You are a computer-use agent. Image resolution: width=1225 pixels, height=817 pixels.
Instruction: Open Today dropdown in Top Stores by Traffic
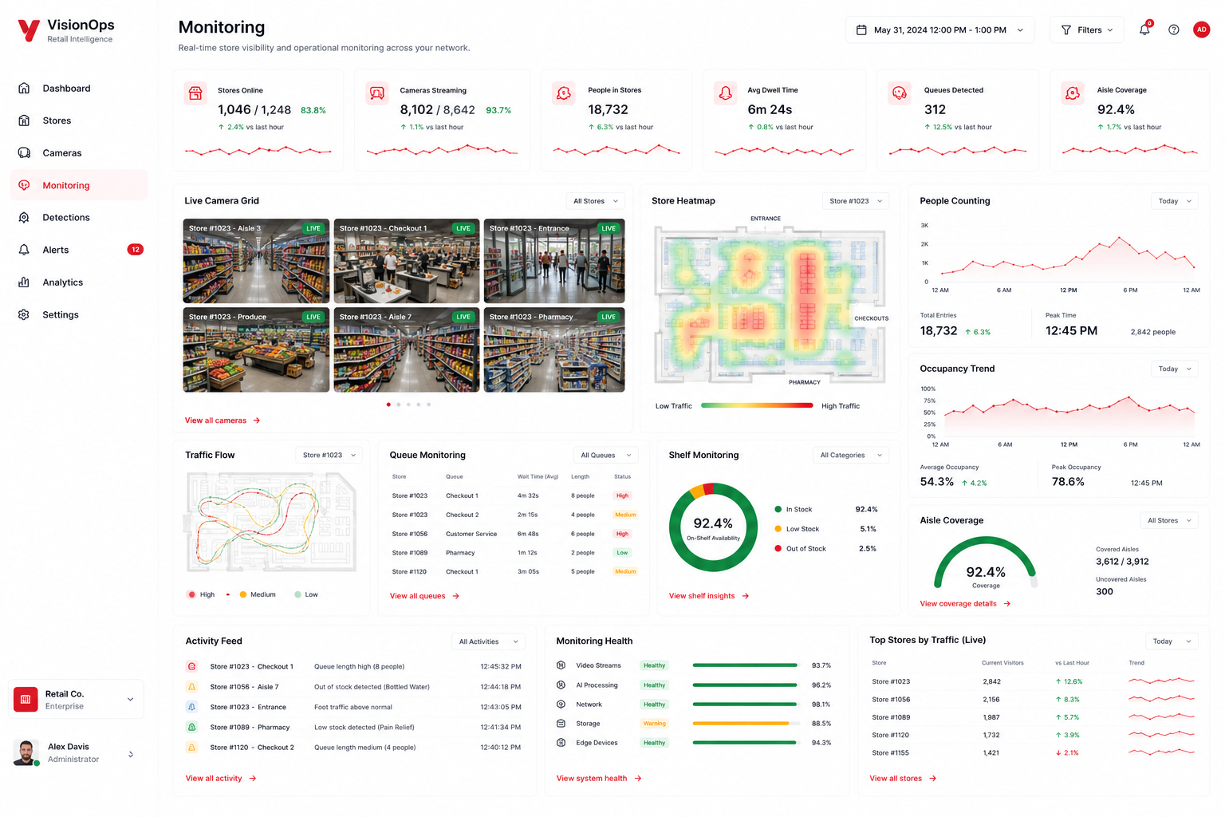[1172, 641]
